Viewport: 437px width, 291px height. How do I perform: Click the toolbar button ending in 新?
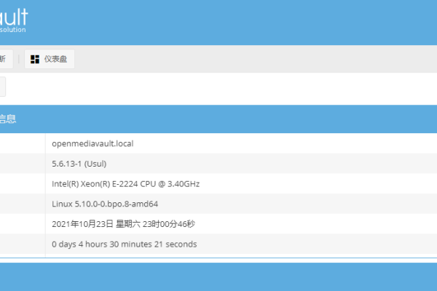click(x=4, y=59)
